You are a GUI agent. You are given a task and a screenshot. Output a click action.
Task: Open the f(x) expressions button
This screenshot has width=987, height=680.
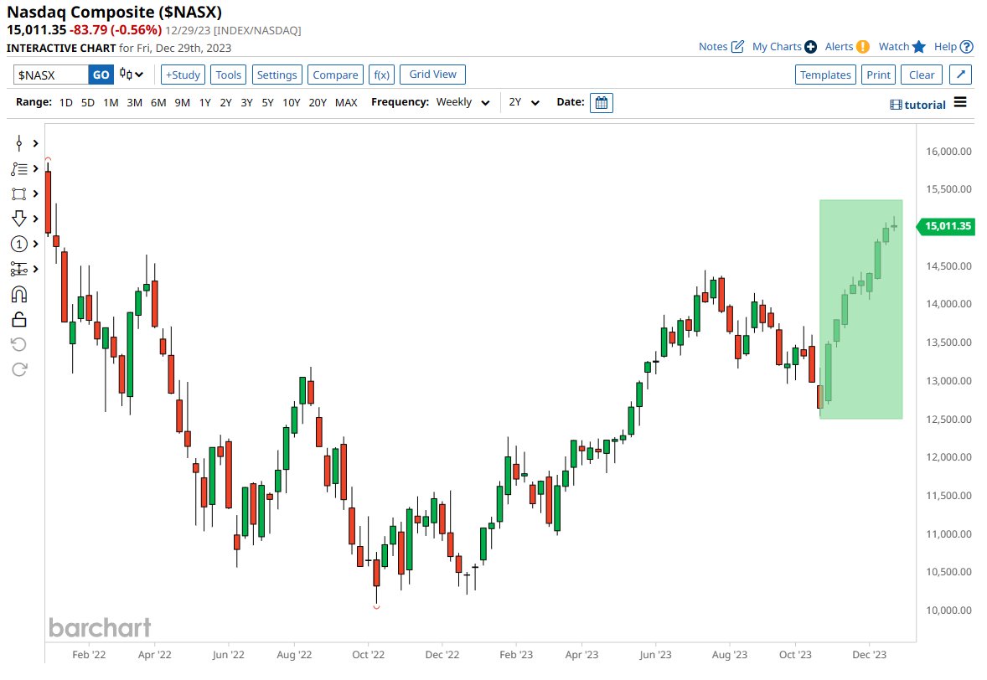[381, 75]
